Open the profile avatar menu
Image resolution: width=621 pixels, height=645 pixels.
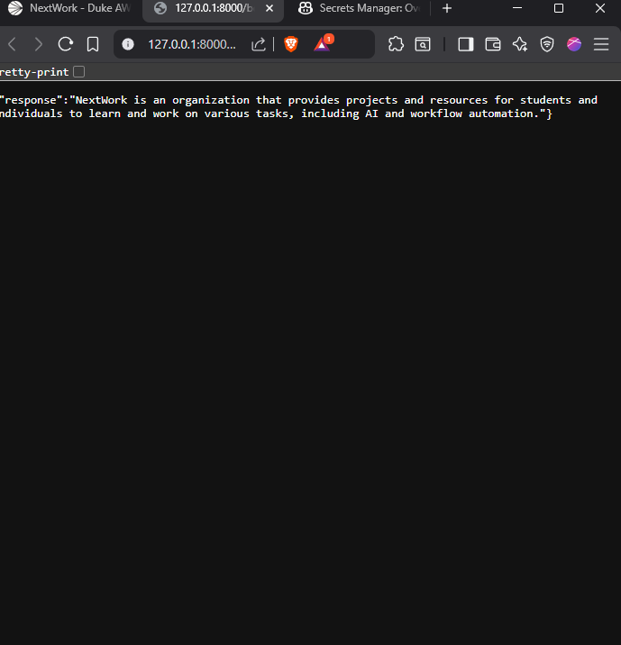coord(574,44)
